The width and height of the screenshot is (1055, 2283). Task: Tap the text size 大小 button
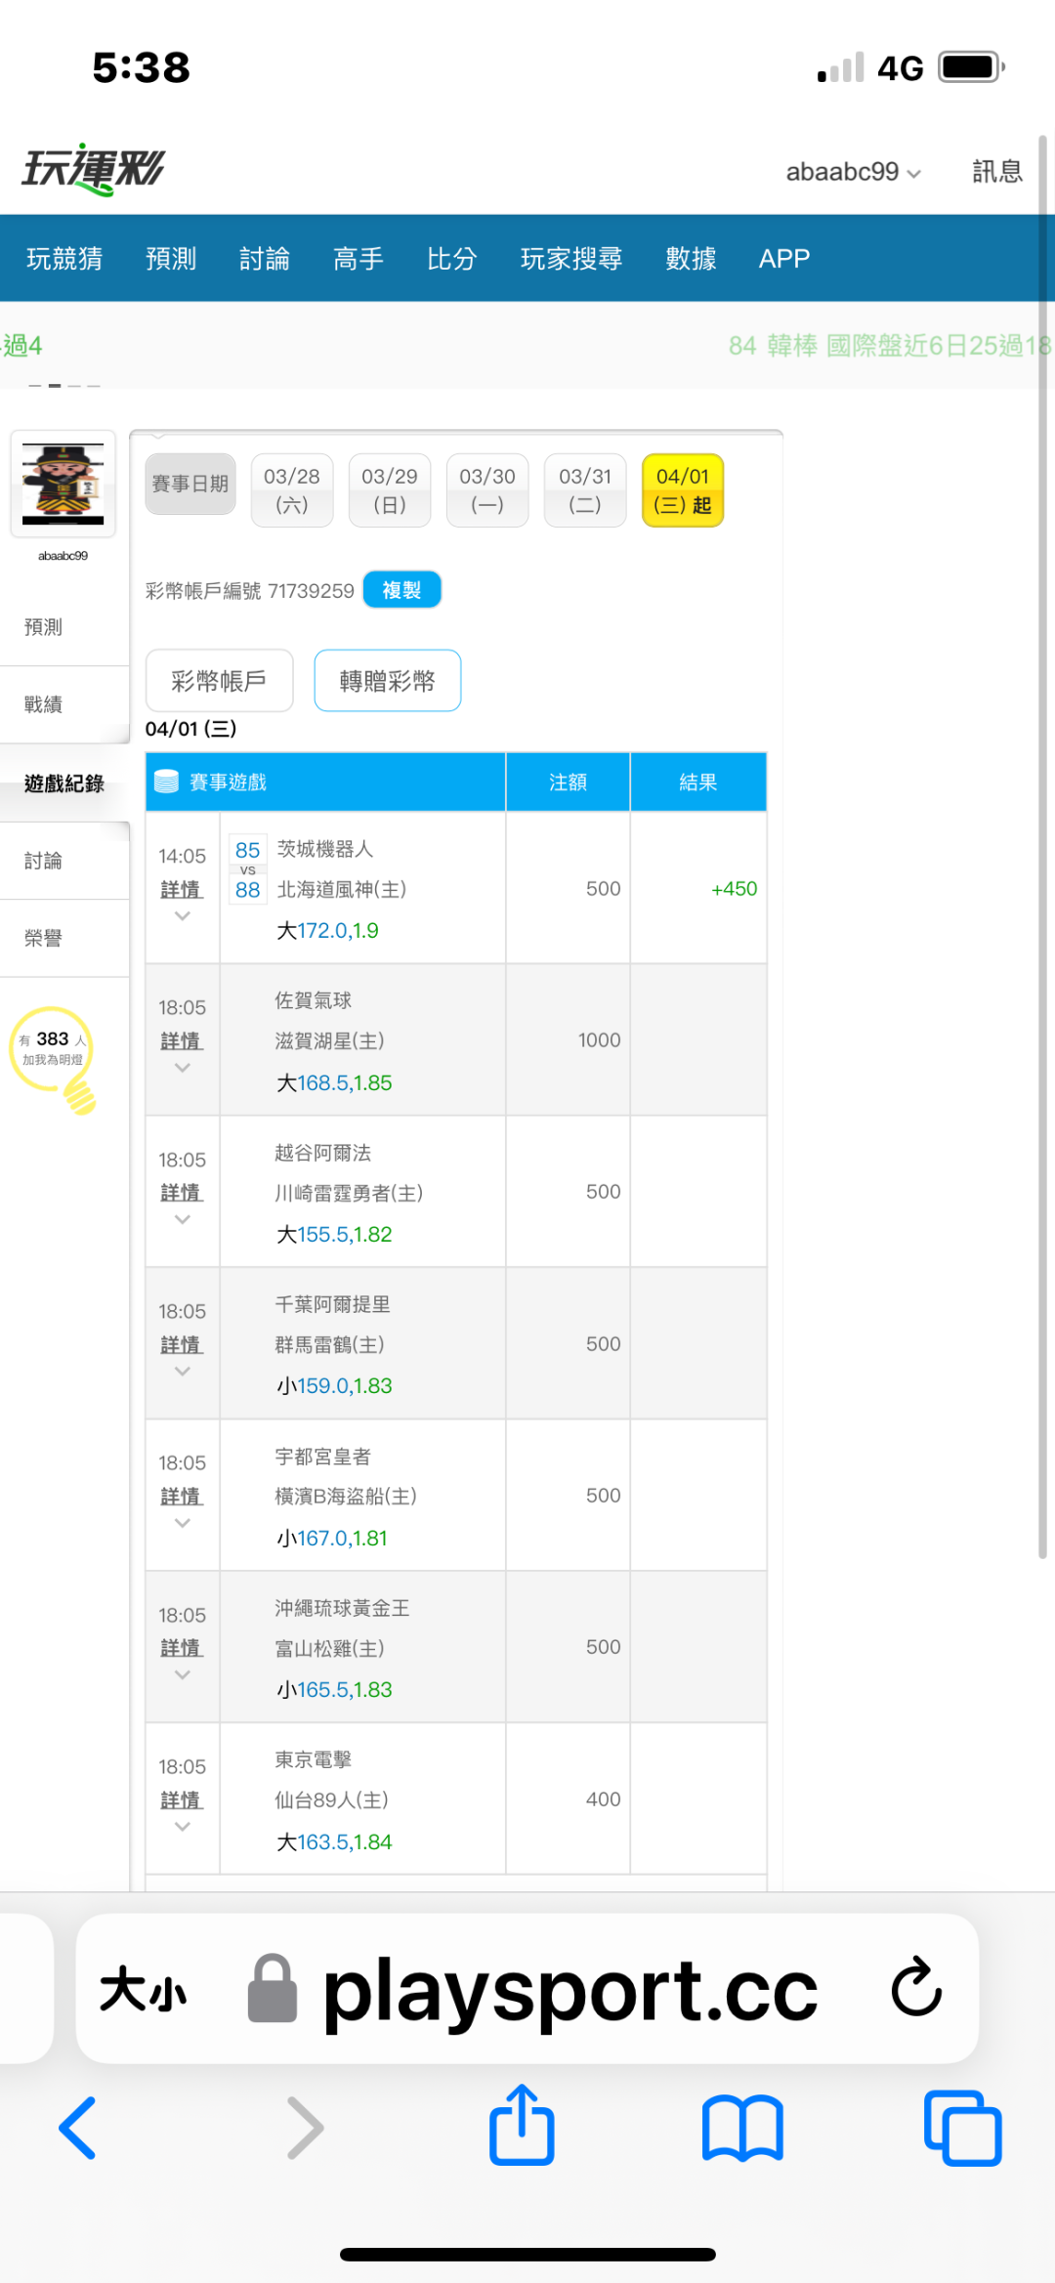(143, 1989)
